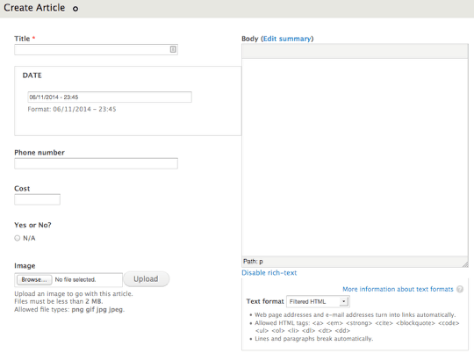474x353 pixels.
Task: Click the Edit summary link
Action: pyautogui.click(x=287, y=39)
